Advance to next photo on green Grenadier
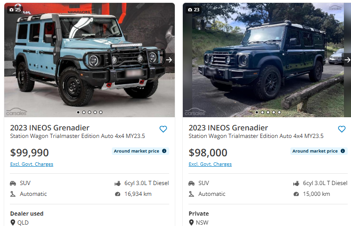Image resolution: width=351 pixels, height=226 pixels. tap(347, 60)
